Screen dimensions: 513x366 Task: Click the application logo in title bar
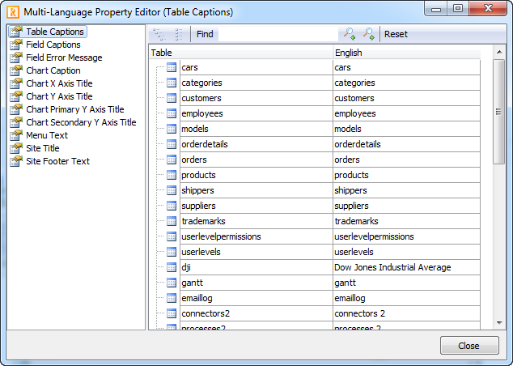13,12
